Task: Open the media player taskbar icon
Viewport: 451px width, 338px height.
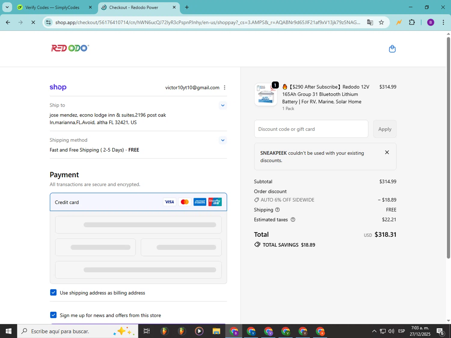Action: 199,331
